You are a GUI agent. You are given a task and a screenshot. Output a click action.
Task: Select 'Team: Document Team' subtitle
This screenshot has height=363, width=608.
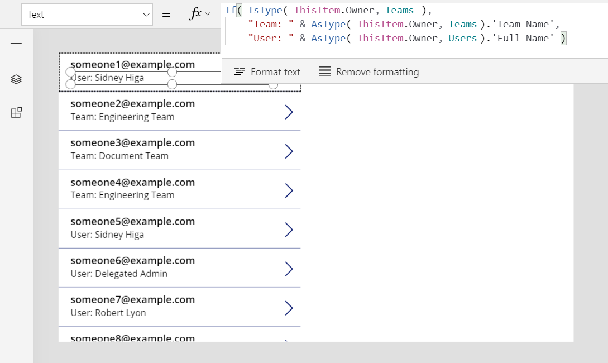pos(119,156)
